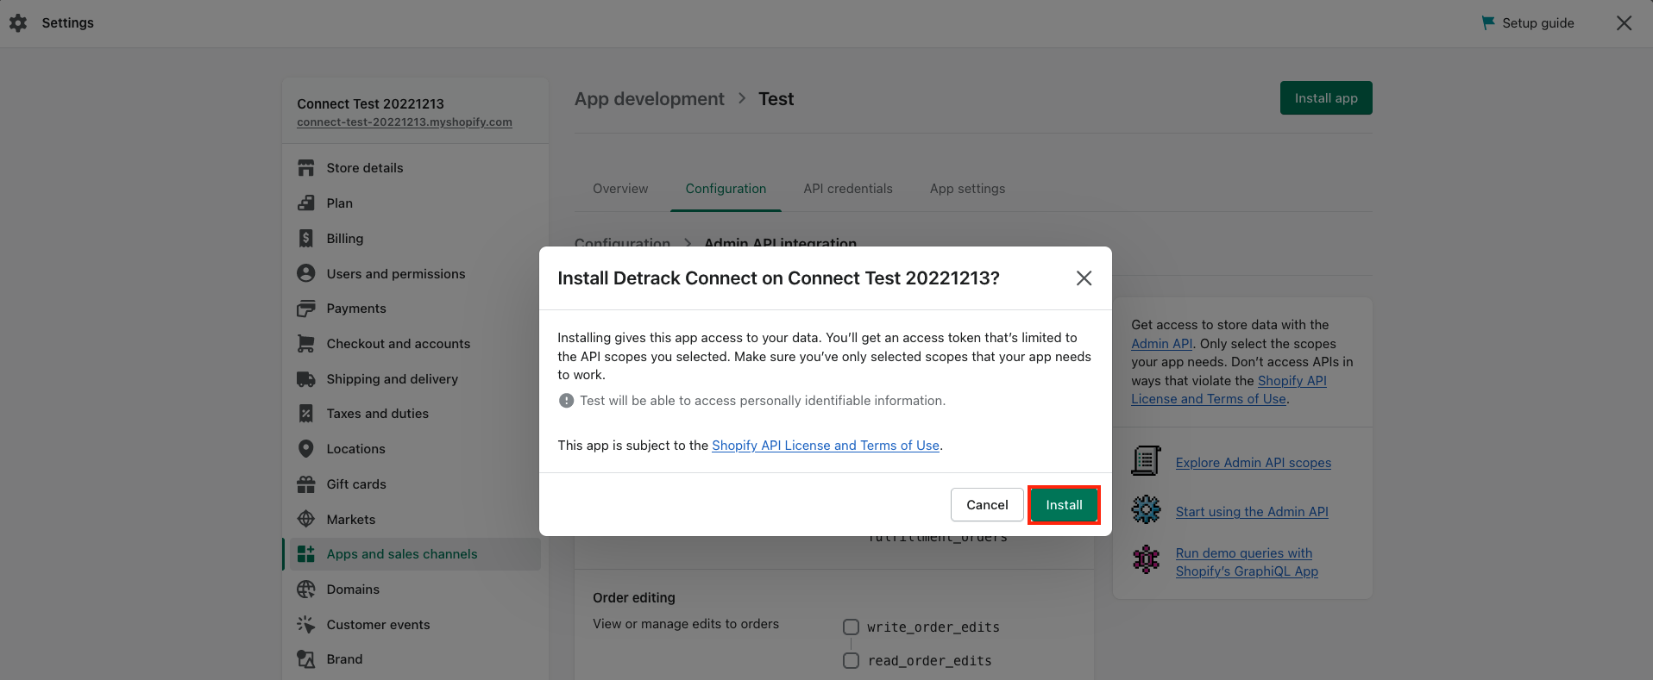Open the App settings tab

coord(967,189)
